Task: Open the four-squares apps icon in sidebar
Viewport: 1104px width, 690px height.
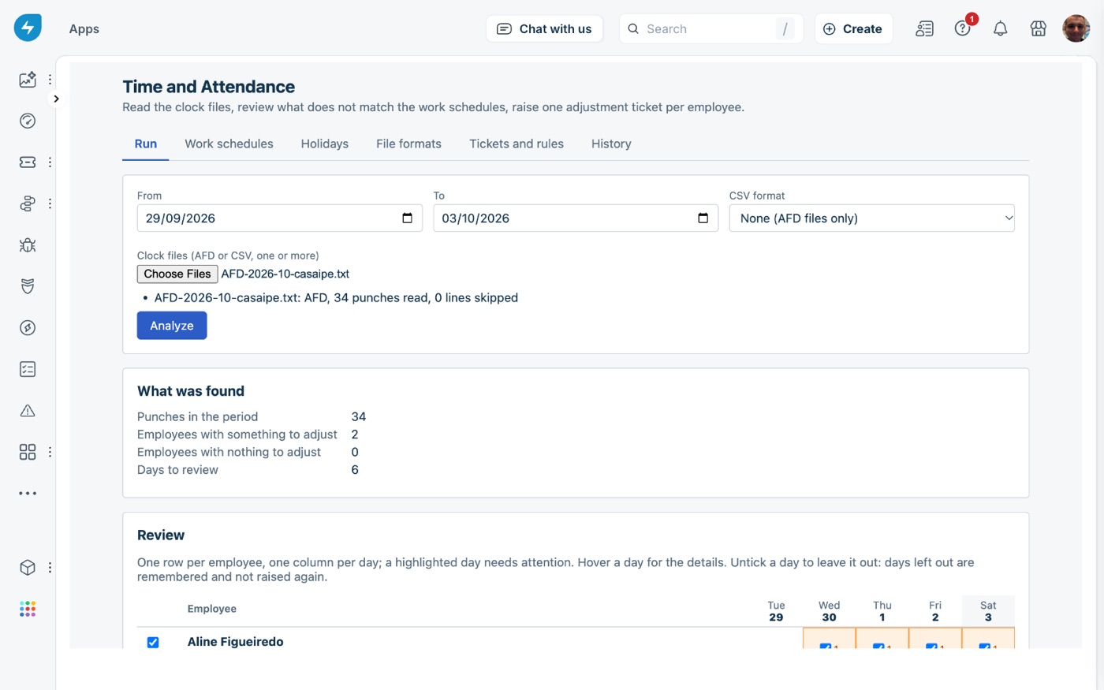Action: pos(28,452)
